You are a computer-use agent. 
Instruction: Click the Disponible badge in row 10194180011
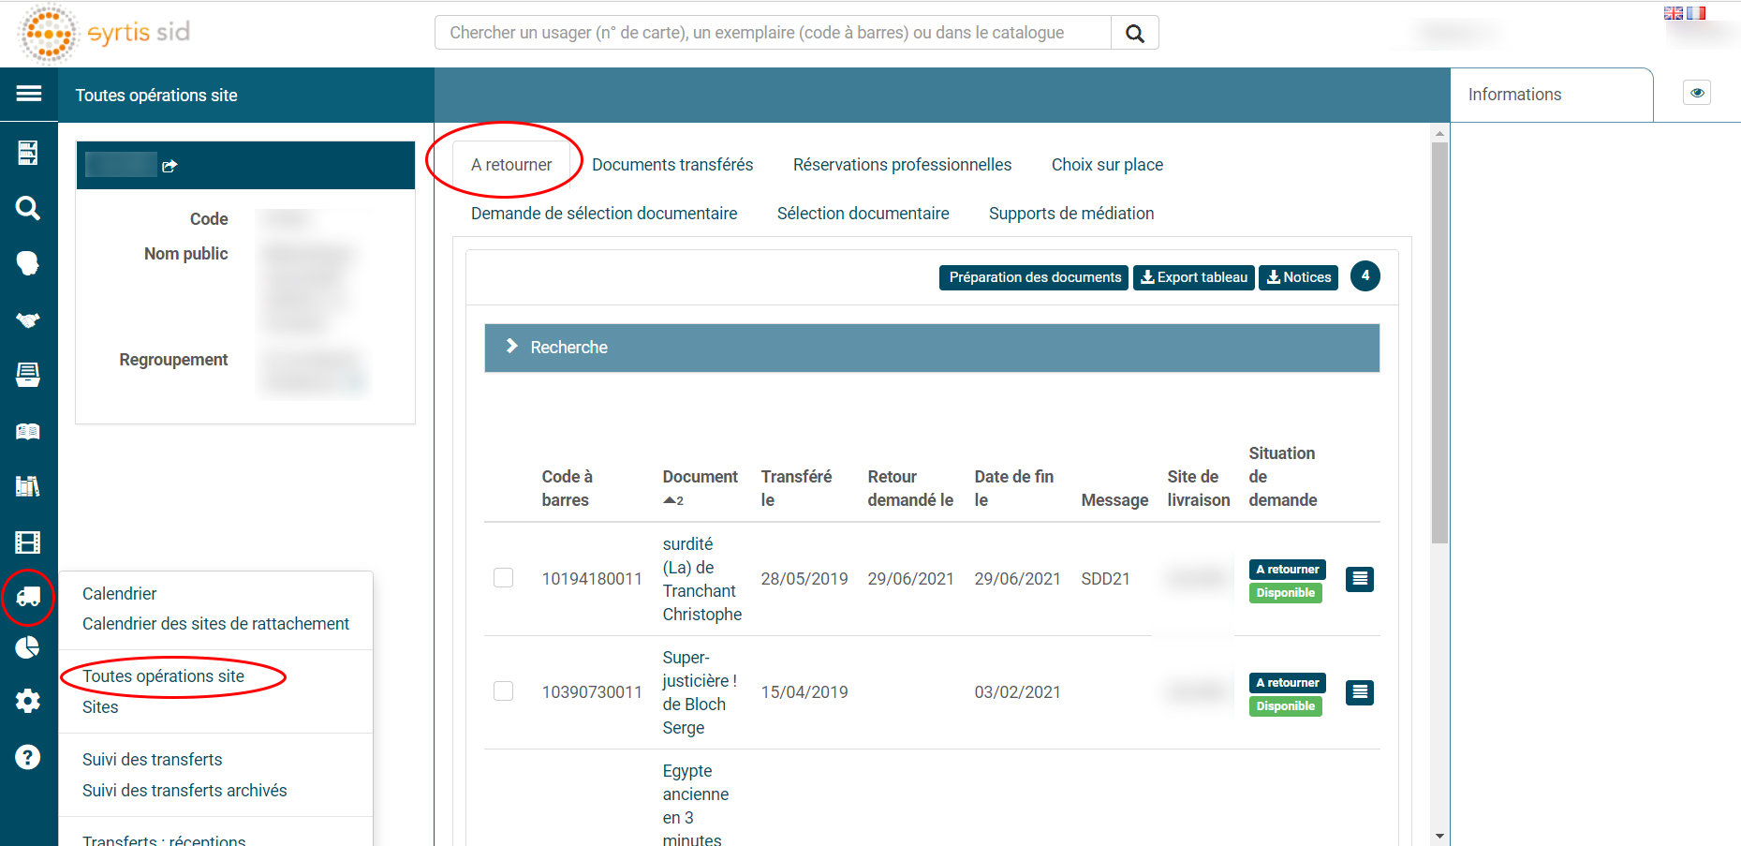point(1285,593)
